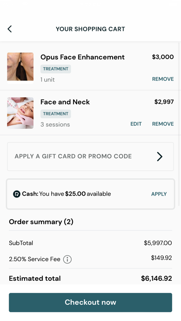Click the service fee info icon

(x=67, y=259)
